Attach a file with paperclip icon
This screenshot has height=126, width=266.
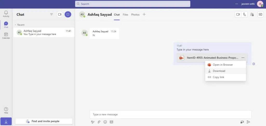click(99, 122)
